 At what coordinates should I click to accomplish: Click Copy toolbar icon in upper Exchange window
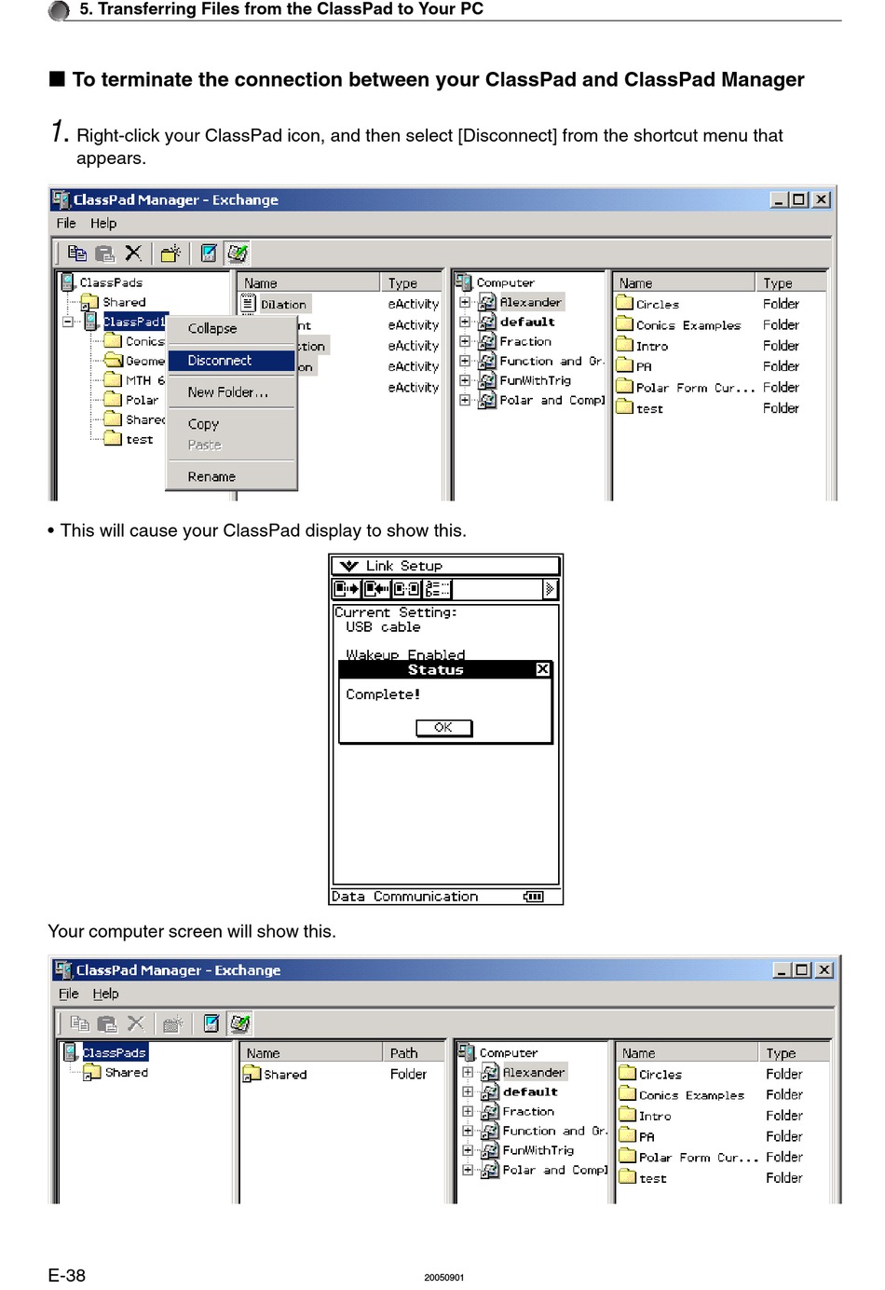click(x=77, y=254)
